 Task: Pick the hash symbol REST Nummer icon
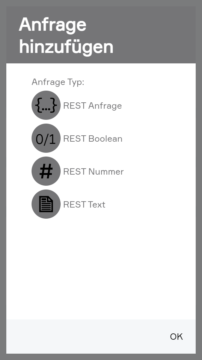[x=46, y=171]
